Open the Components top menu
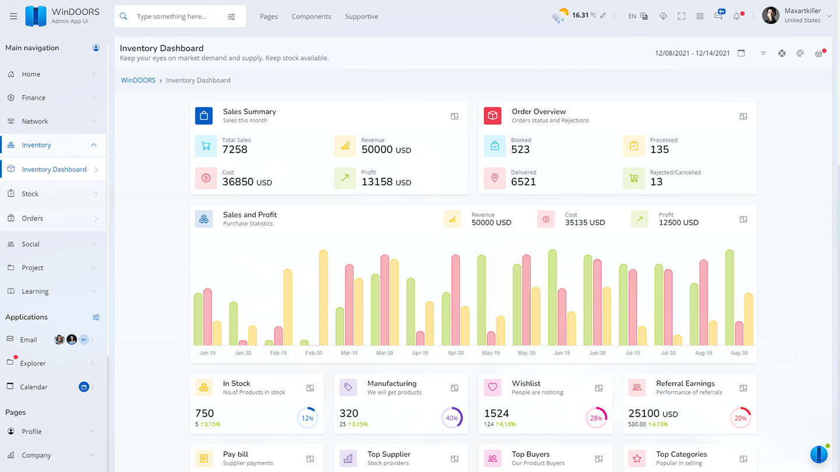 [311, 16]
